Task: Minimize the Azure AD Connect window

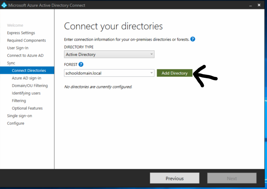Action: click(x=251, y=5)
